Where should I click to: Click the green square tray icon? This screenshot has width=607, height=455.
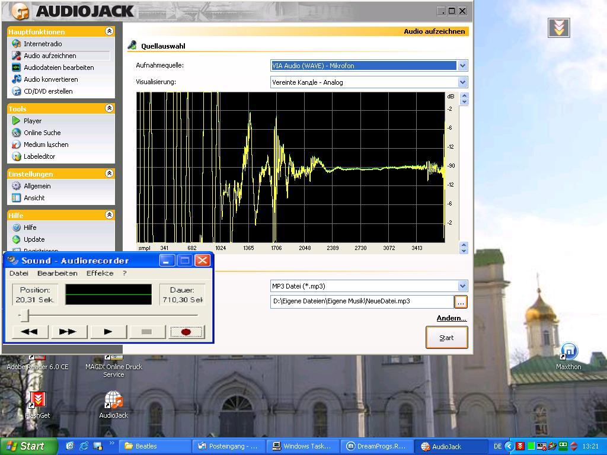[x=531, y=446]
